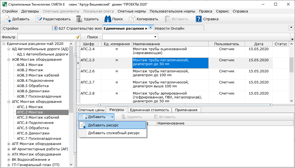Open the Сметные нормы menu
295x168 pixels.
pyautogui.click(x=132, y=11)
